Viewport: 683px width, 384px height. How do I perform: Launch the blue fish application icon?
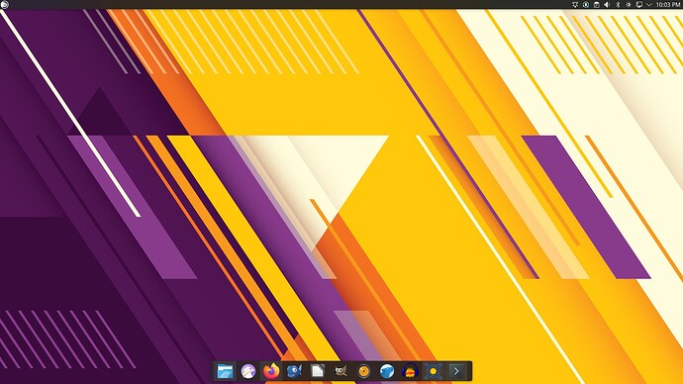pyautogui.click(x=294, y=371)
